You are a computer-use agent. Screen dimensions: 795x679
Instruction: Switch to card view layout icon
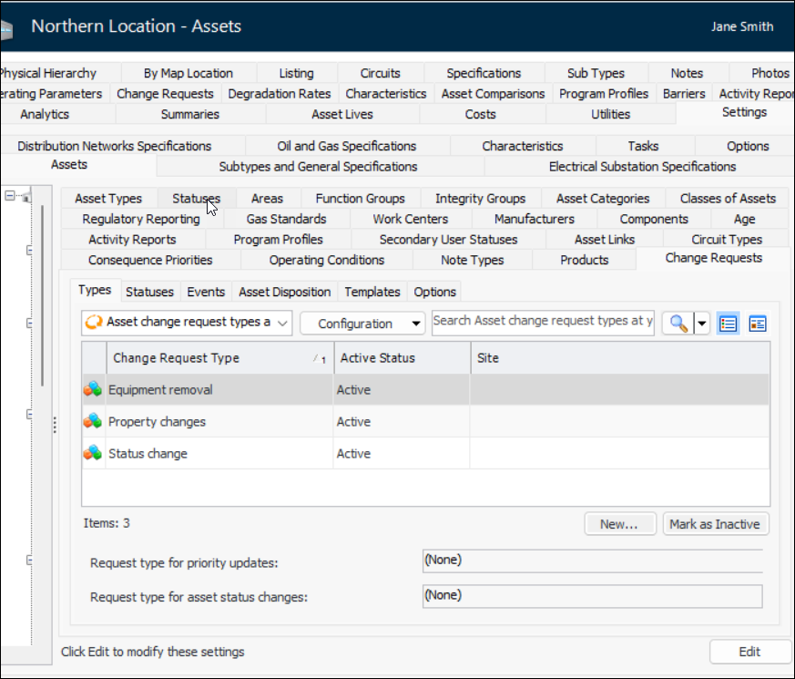(758, 324)
